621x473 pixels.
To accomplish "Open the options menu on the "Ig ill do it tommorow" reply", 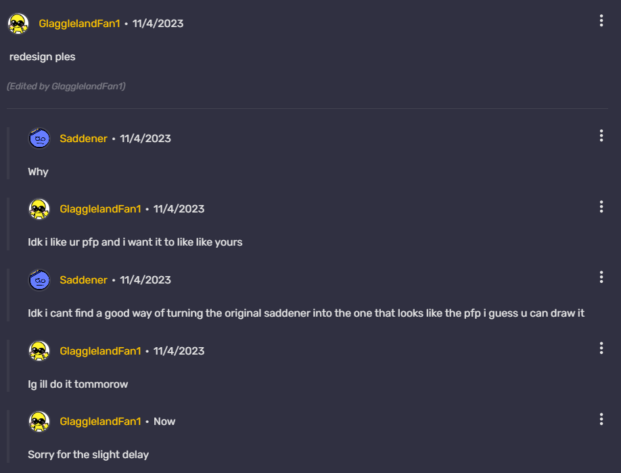I will pyautogui.click(x=601, y=348).
